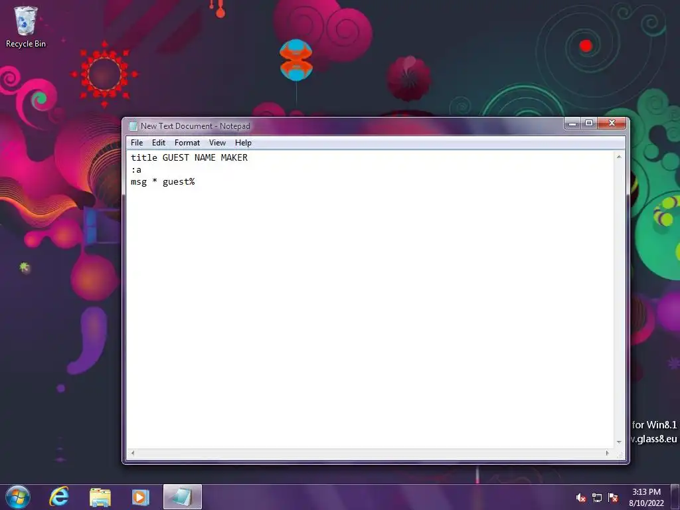Click the Show desktop button on taskbar
This screenshot has height=510, width=680.
[x=675, y=497]
